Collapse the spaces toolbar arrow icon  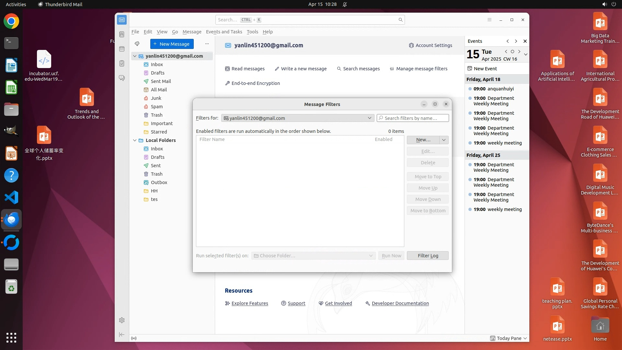[x=122, y=334]
